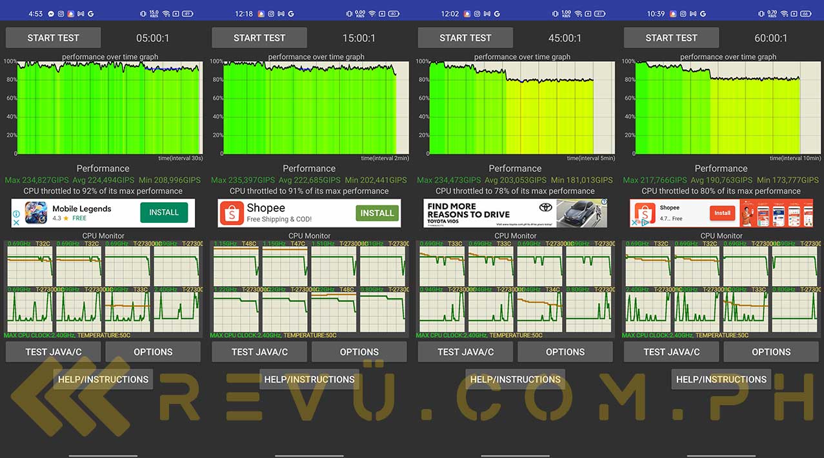The width and height of the screenshot is (824, 458).
Task: Open OPTIONS on the 10:39 screen
Action: pos(771,352)
